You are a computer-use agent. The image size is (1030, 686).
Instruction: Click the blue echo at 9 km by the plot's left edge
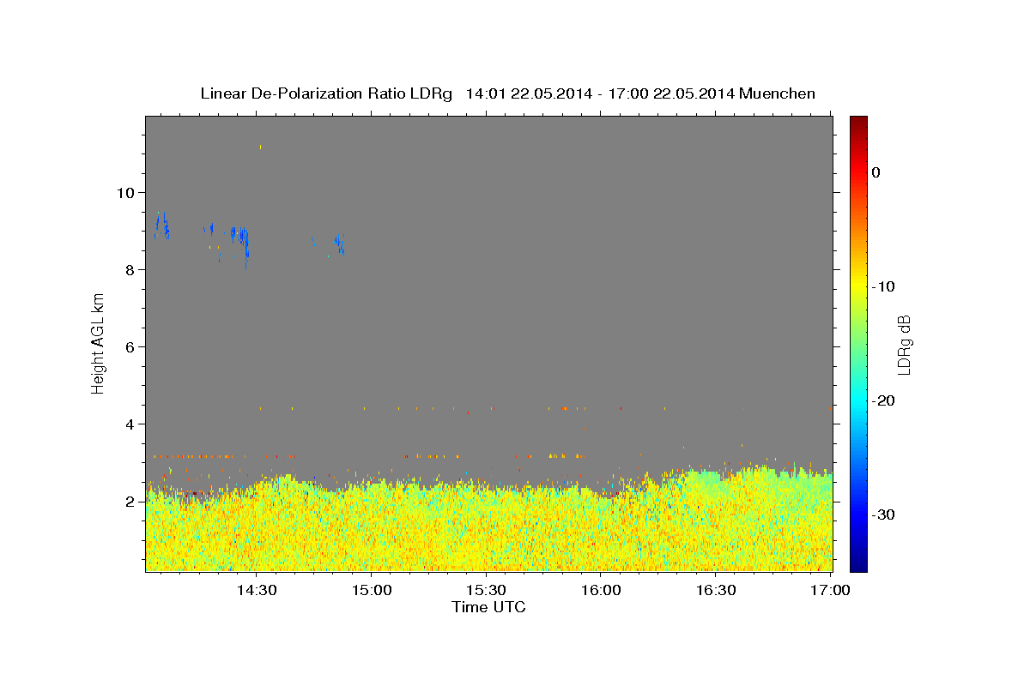click(162, 226)
